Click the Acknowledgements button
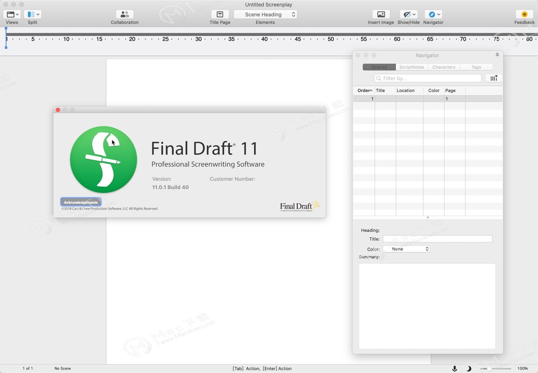The width and height of the screenshot is (538, 373). (x=81, y=202)
